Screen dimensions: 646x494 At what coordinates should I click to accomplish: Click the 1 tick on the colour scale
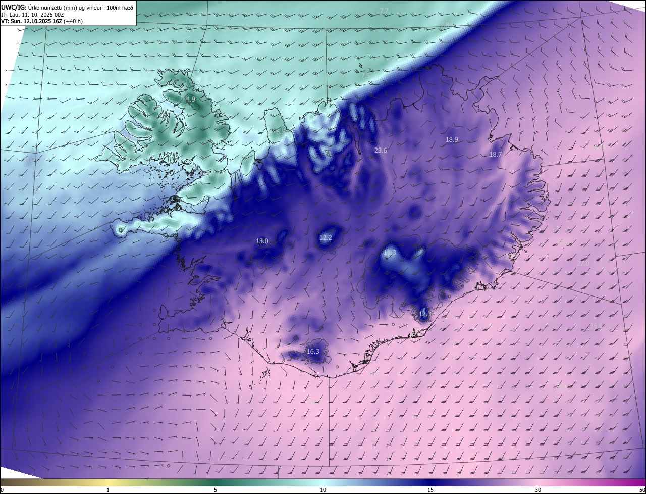pyautogui.click(x=108, y=490)
